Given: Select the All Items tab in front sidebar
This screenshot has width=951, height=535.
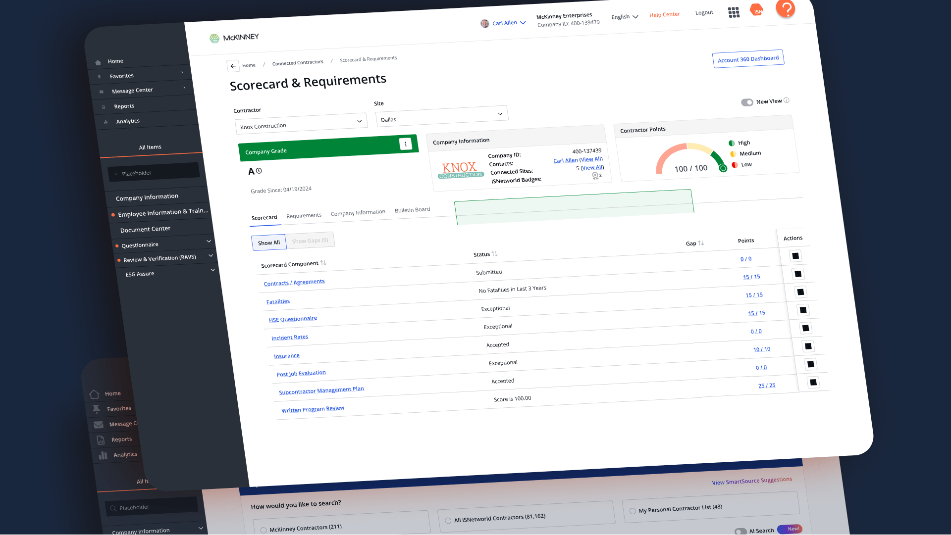Looking at the screenshot, I should pos(150,147).
